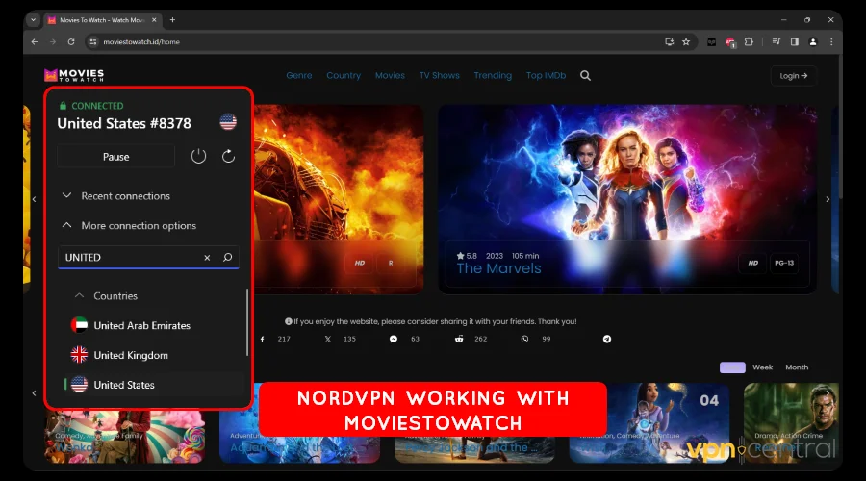Switch trending to Week tab

[762, 367]
